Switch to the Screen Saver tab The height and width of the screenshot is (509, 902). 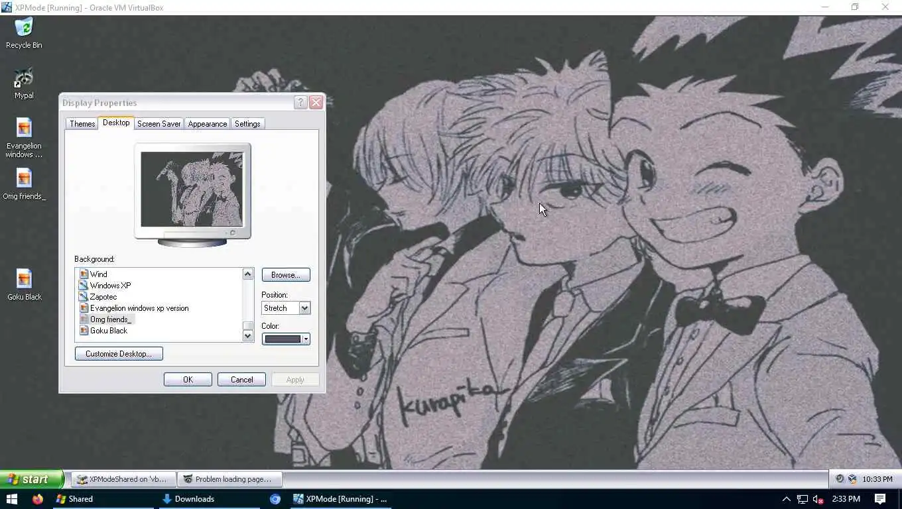pyautogui.click(x=159, y=124)
